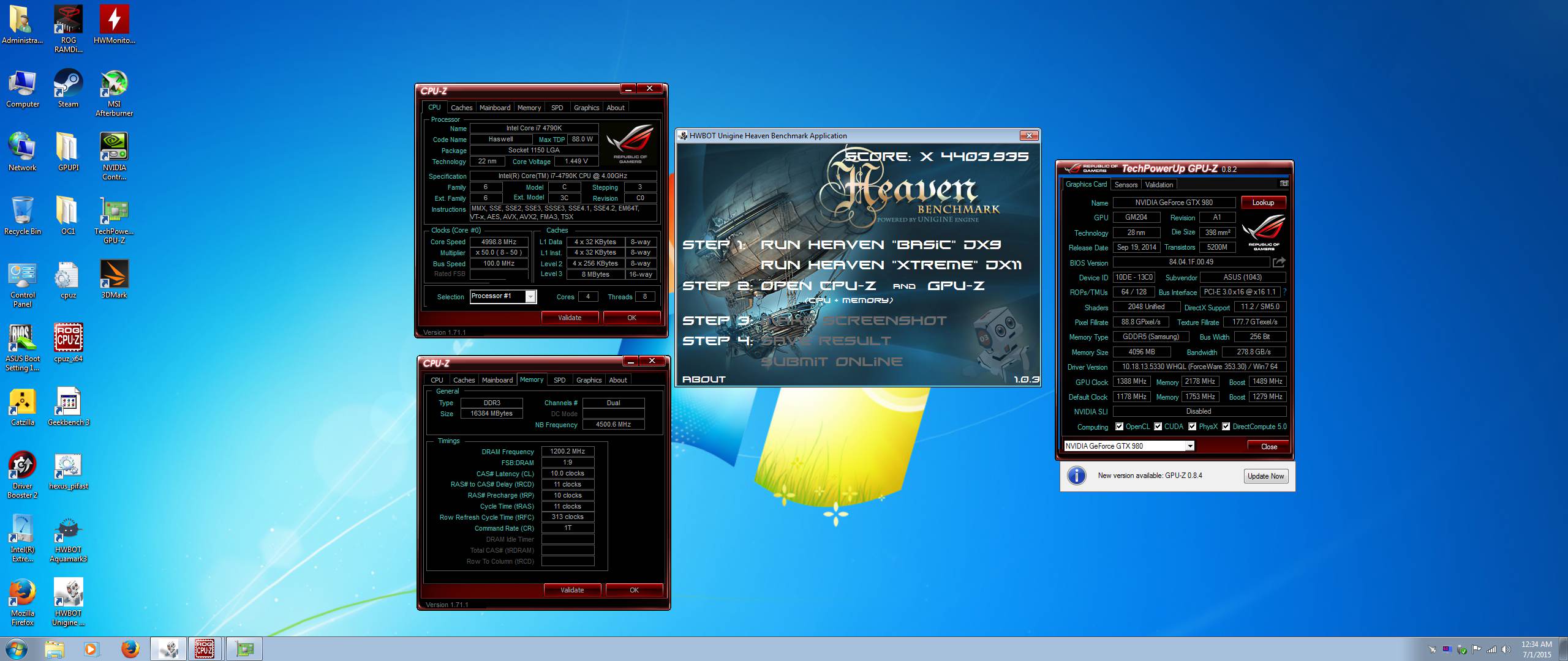Open the OC1 folder on desktop
The image size is (1568, 661).
[x=68, y=215]
